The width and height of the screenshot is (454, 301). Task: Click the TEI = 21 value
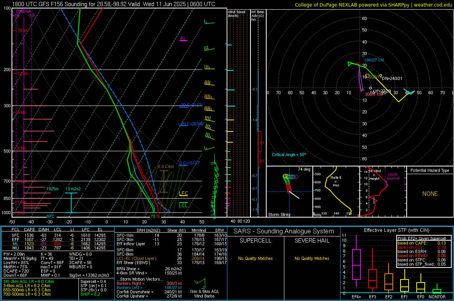pos(77,258)
